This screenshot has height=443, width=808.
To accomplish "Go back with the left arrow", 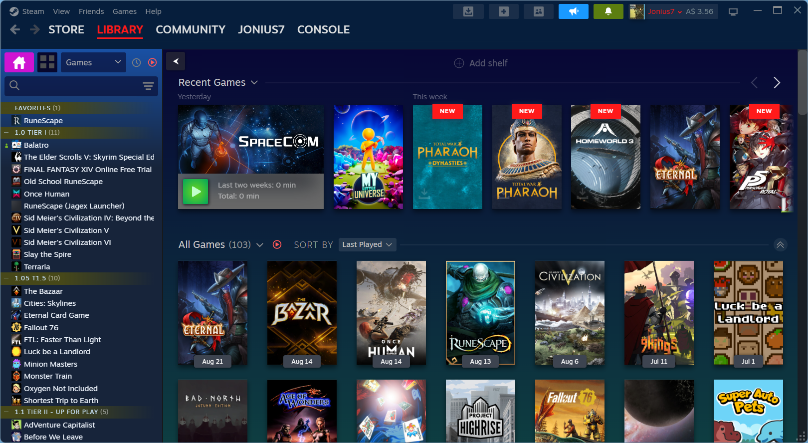I will click(15, 29).
